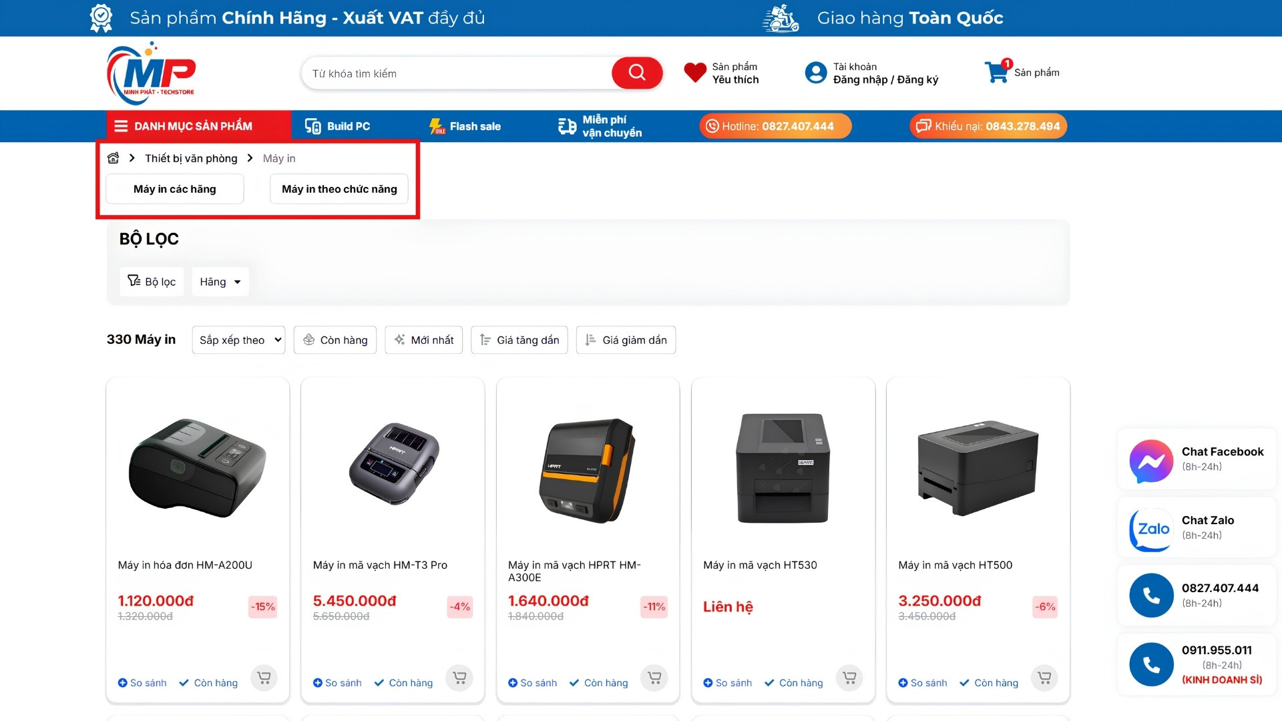Screen dimensions: 1282x721
Task: Toggle Giá giảm dần price sorting
Action: pyautogui.click(x=626, y=340)
